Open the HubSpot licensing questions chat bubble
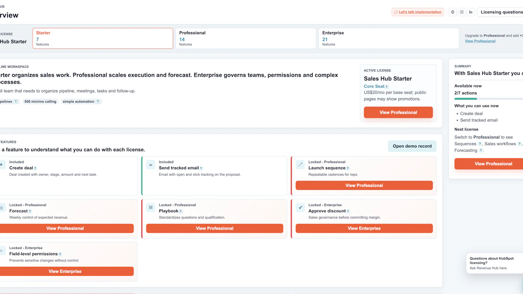This screenshot has width=523, height=294. [495, 263]
